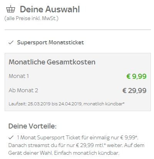
Task: Click the 24.04.2019 end date
Action: point(70,104)
